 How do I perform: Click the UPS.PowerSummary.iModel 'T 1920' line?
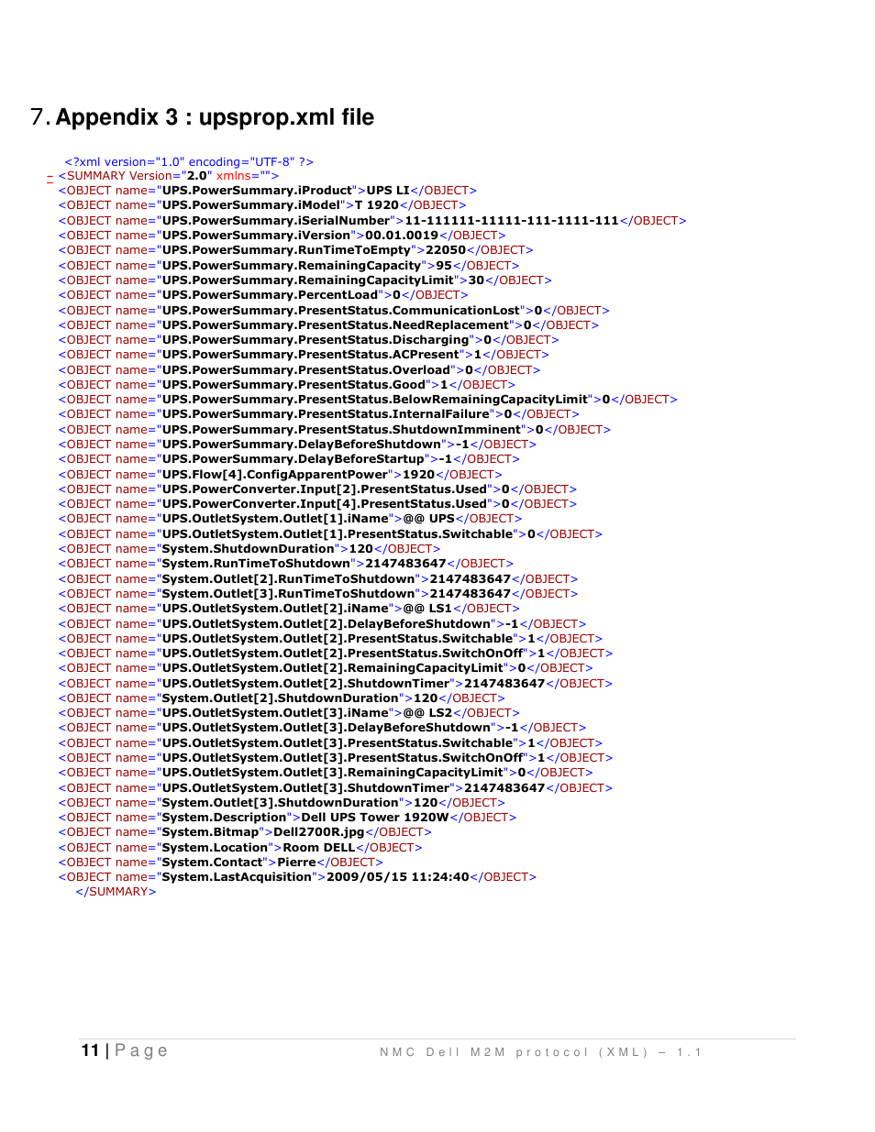(x=262, y=205)
